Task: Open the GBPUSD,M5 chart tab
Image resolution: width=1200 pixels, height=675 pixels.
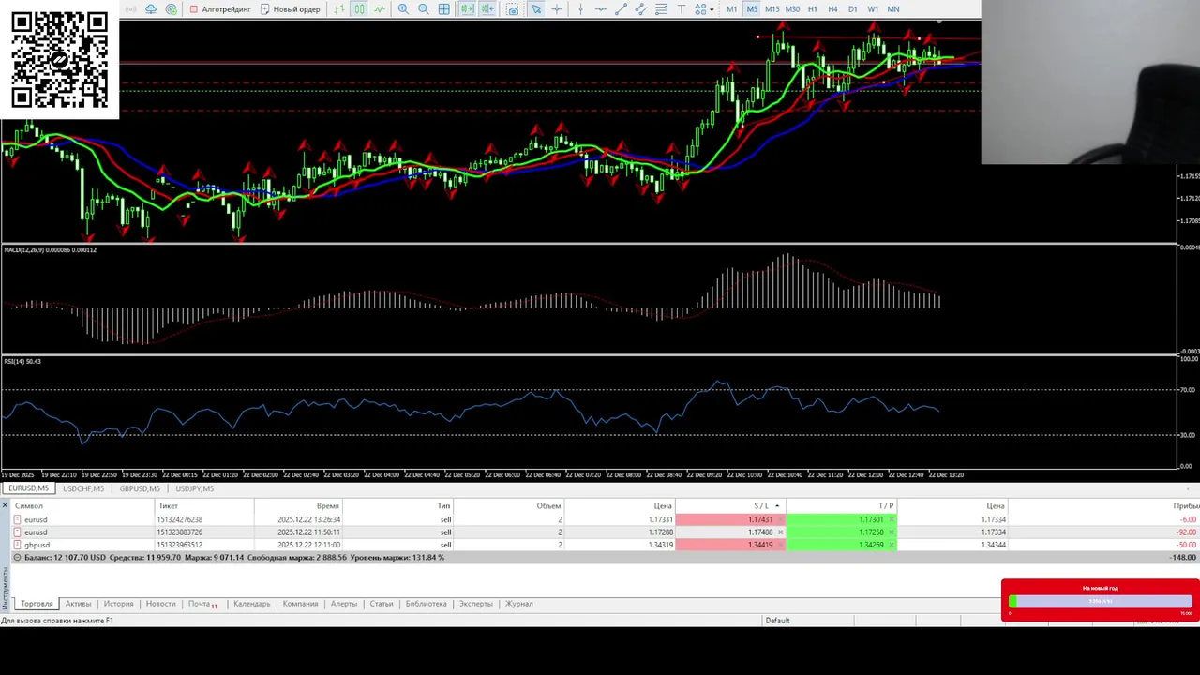Action: tap(140, 488)
